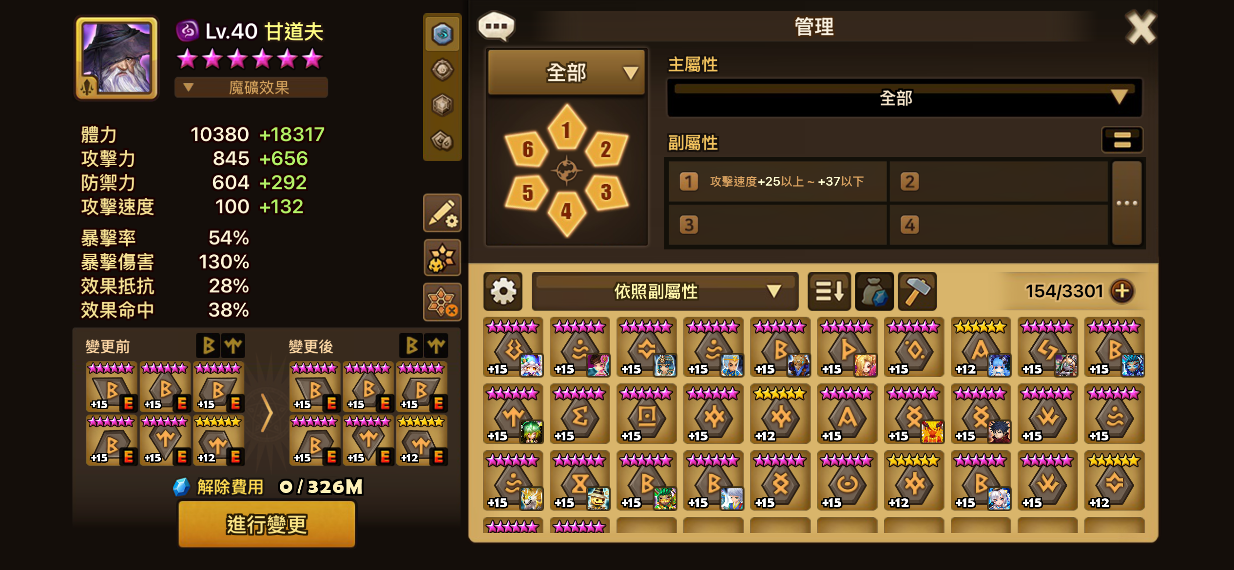Screen dimensions: 1234x570
Task: Select the first +15 rune in inventory
Action: click(x=513, y=347)
